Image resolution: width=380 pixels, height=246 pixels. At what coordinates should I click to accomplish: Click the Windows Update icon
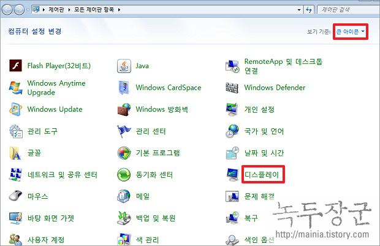15,109
